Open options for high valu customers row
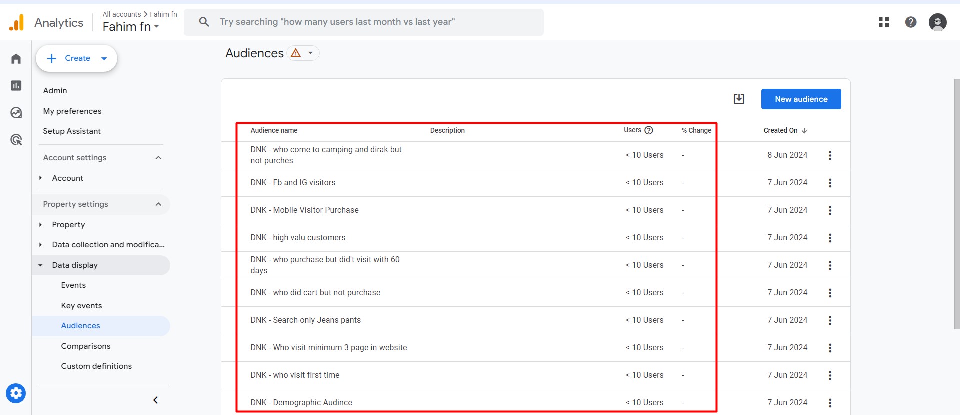960x415 pixels. pos(830,238)
